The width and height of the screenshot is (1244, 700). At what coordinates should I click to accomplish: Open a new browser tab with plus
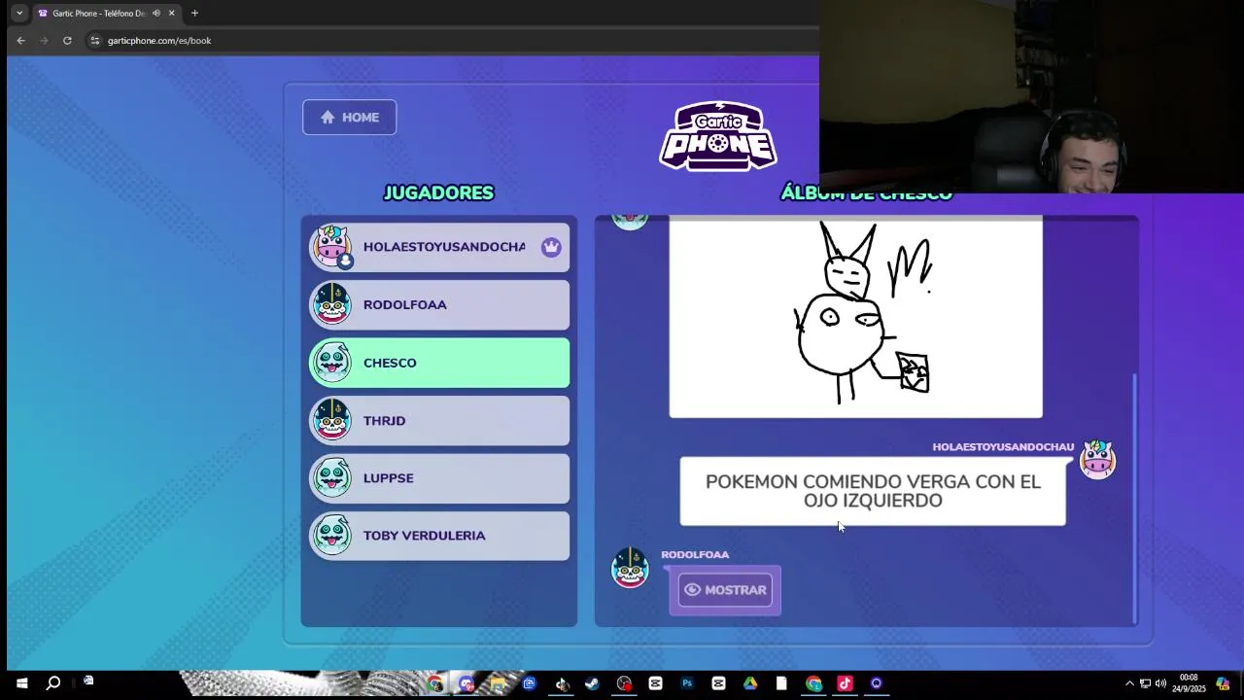click(194, 14)
